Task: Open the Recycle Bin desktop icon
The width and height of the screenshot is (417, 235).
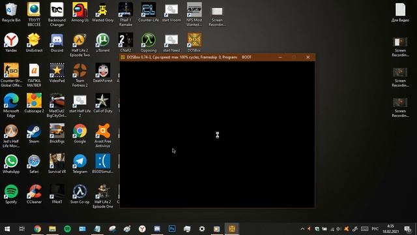Action: point(11,13)
